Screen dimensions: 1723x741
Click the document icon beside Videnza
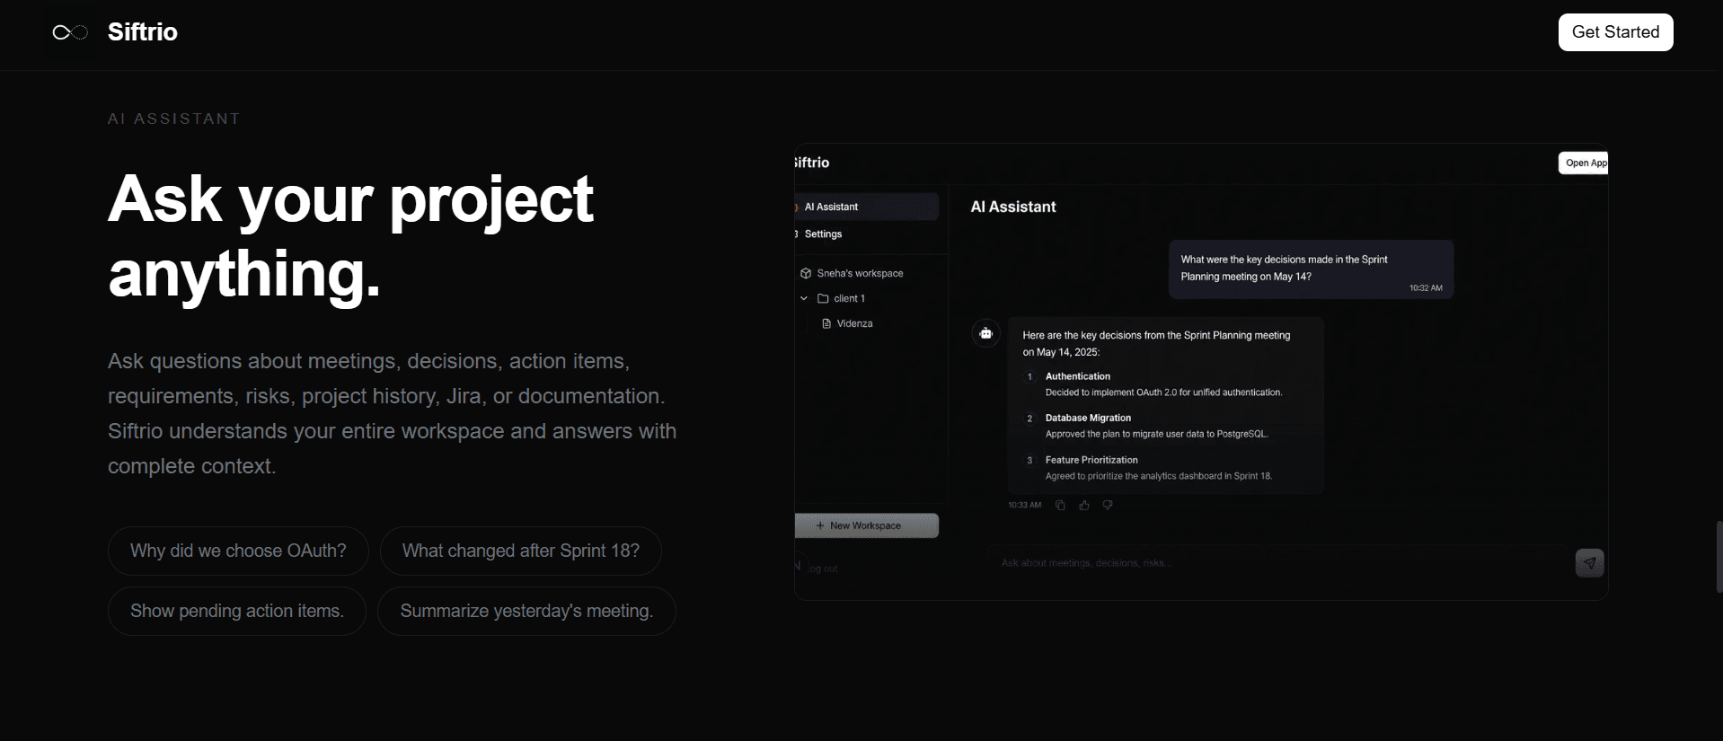click(826, 323)
